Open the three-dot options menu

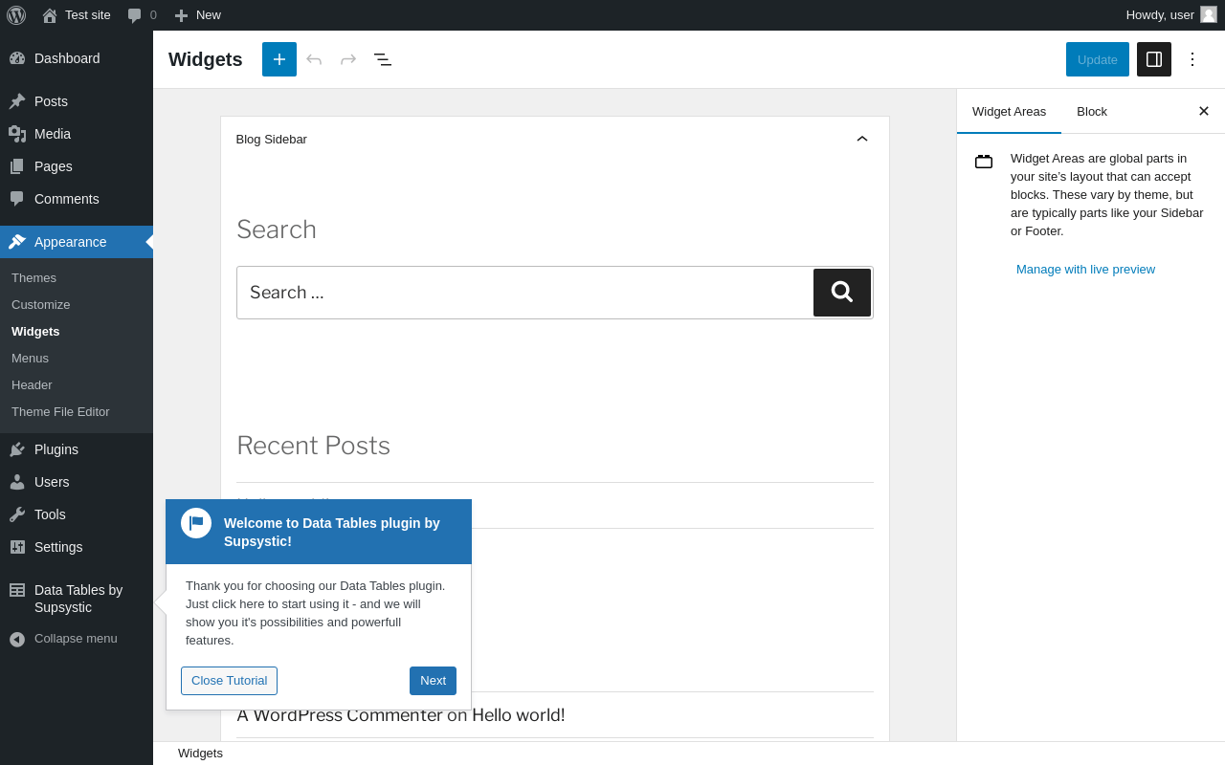coord(1192,59)
